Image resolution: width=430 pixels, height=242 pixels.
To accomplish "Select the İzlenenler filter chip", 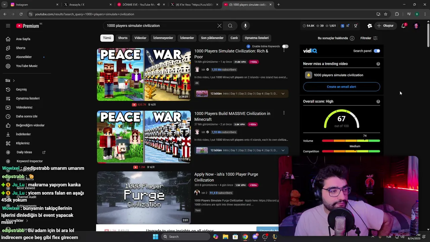I will [187, 38].
